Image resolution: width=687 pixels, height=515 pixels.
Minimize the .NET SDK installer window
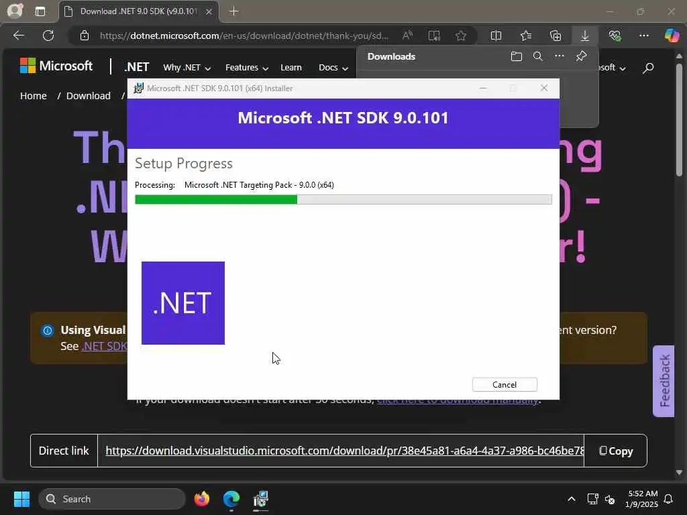(x=483, y=88)
